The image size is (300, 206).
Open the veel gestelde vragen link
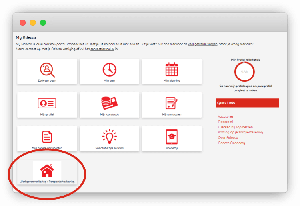[203, 44]
